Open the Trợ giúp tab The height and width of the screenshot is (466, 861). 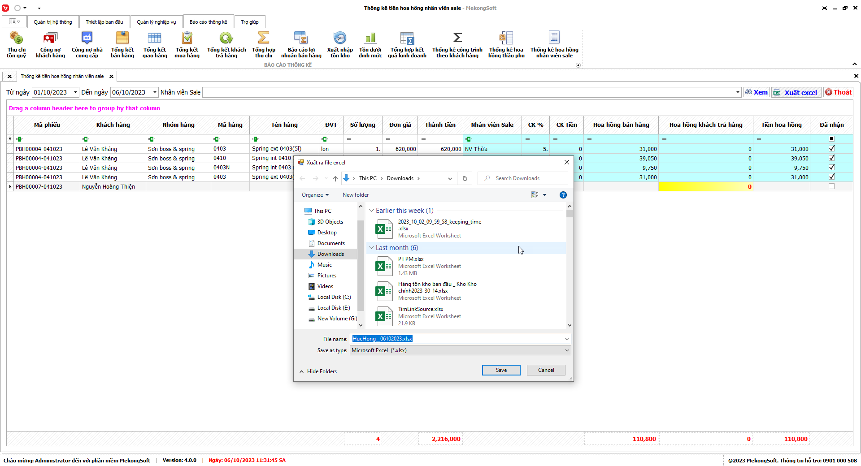(250, 22)
